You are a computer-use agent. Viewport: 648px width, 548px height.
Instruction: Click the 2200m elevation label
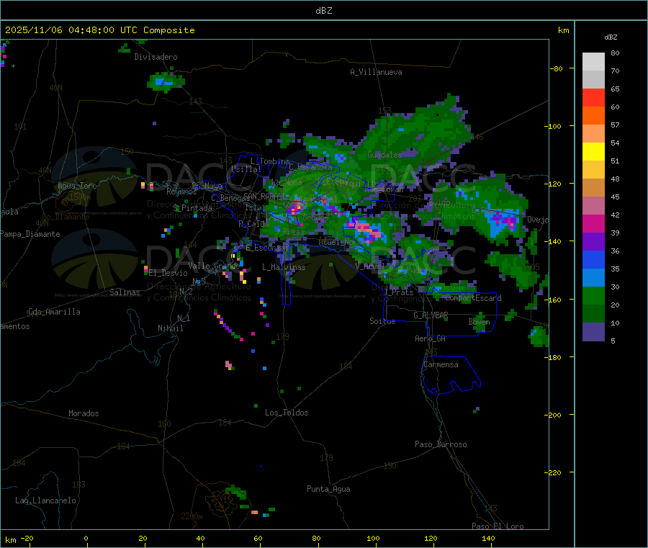click(192, 516)
